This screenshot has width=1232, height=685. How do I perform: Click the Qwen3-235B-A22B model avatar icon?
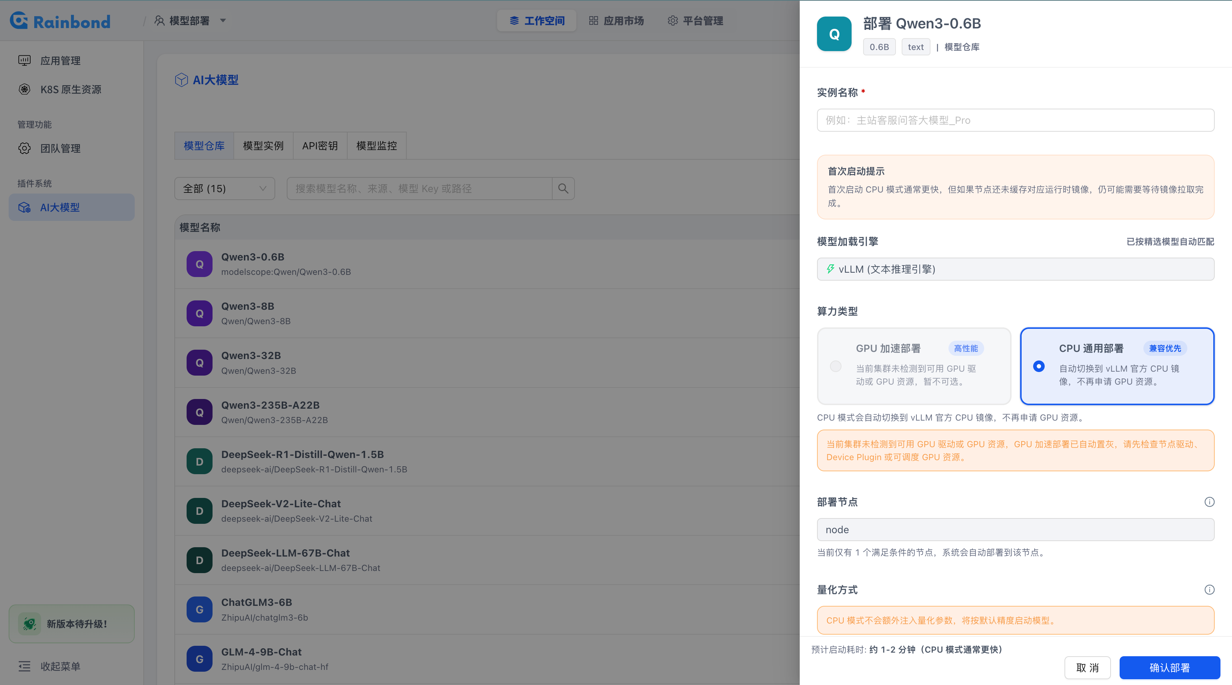click(200, 412)
